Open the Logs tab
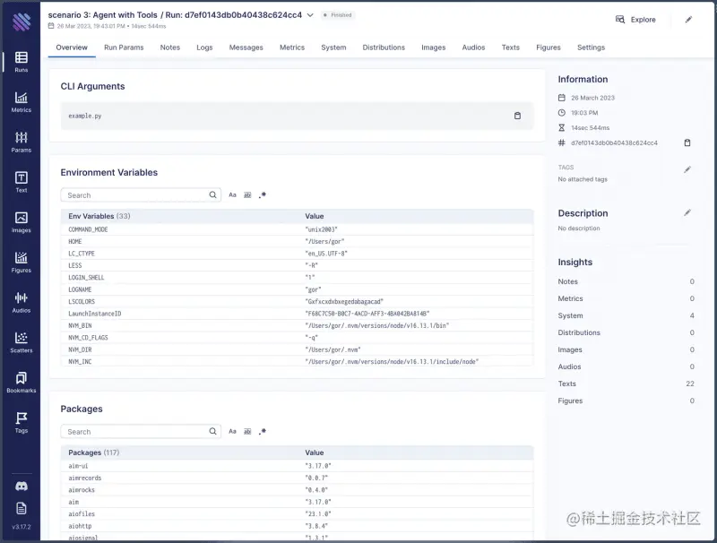 (x=204, y=47)
